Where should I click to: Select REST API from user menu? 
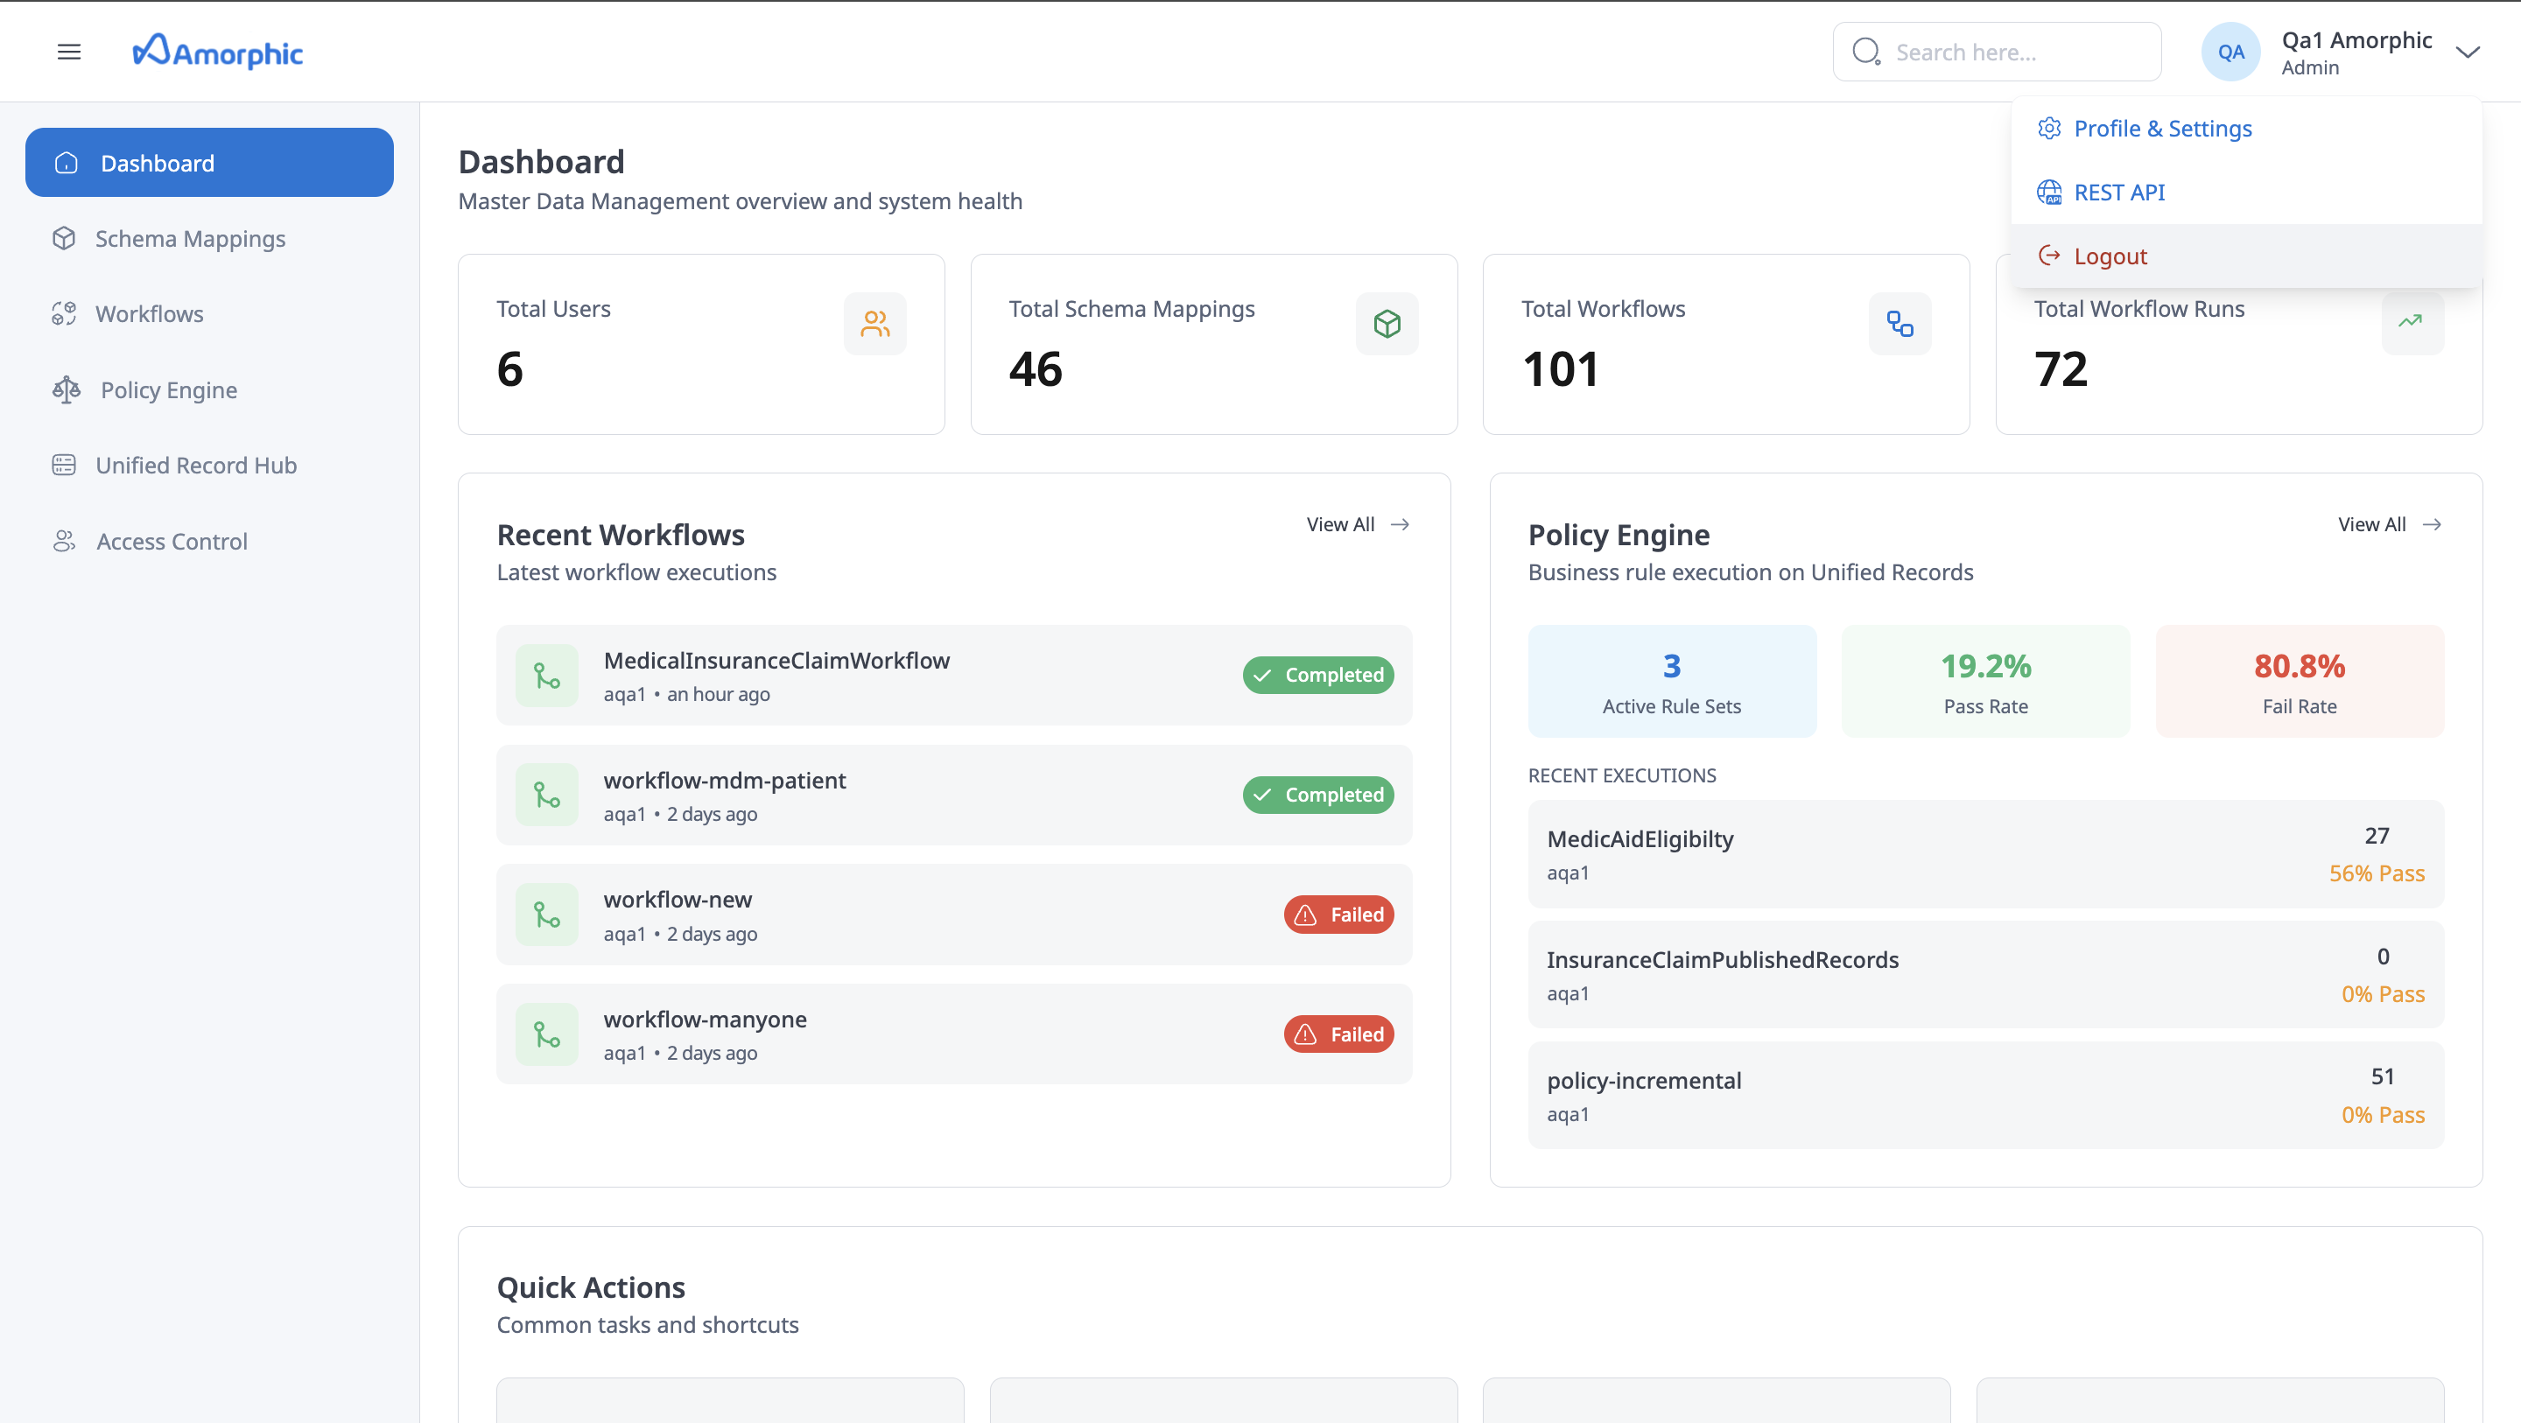click(2118, 193)
